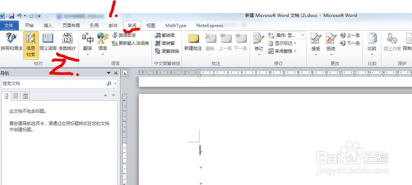Expand the Track Changes (修订) dropdown arrow
The image size is (412, 185).
coord(259,55)
